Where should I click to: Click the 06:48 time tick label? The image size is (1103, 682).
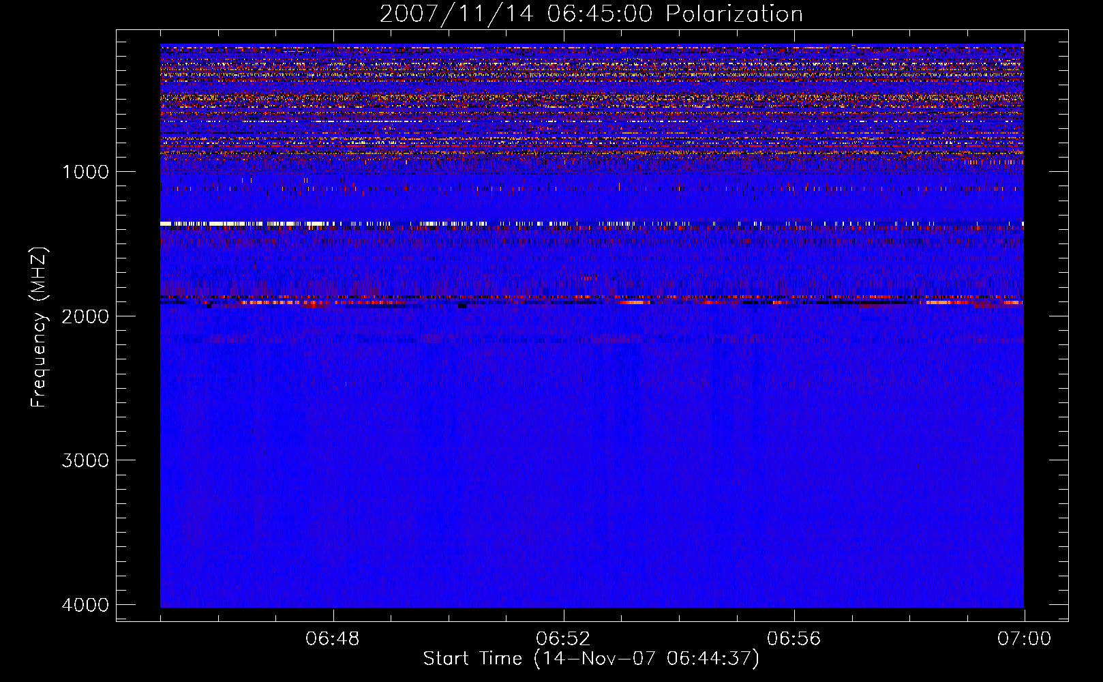[x=333, y=639]
